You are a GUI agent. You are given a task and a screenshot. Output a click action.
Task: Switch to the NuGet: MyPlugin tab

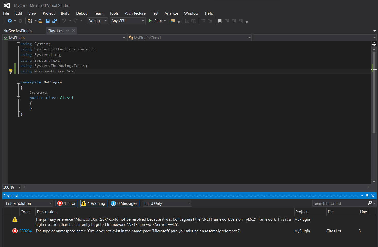18,31
